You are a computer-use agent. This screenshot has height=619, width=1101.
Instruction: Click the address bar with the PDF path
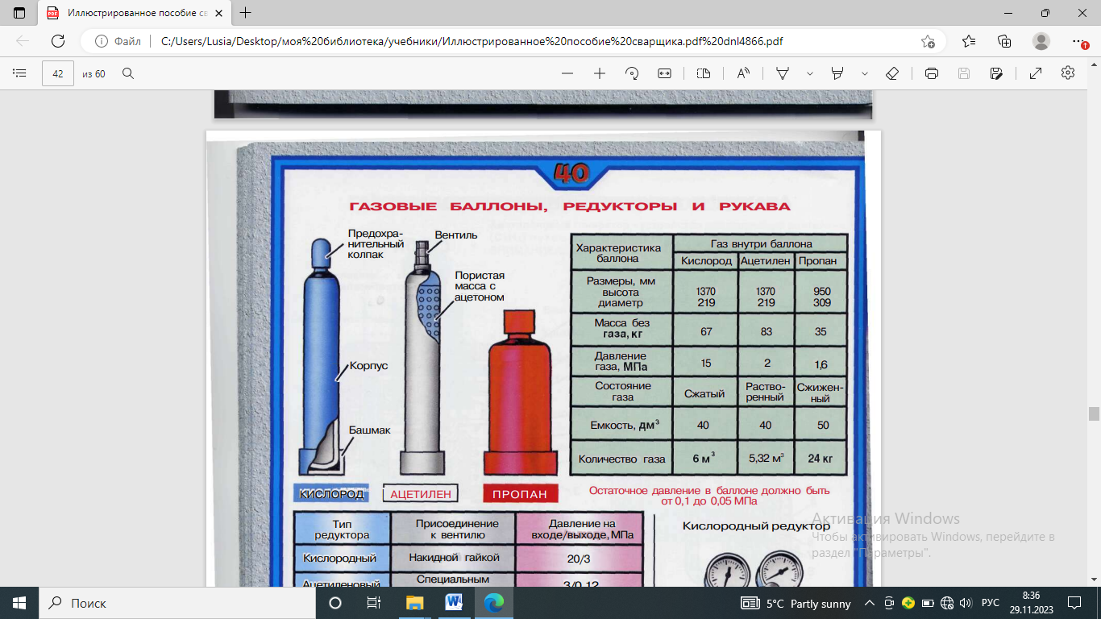tap(516, 41)
